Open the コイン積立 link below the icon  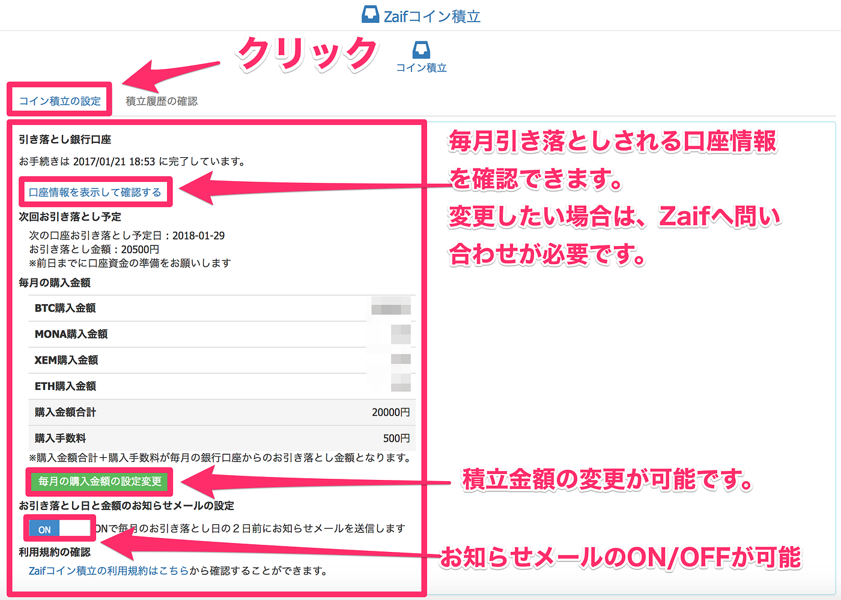click(421, 68)
